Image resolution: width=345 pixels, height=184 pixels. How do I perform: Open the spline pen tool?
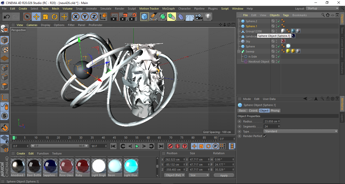(x=154, y=17)
